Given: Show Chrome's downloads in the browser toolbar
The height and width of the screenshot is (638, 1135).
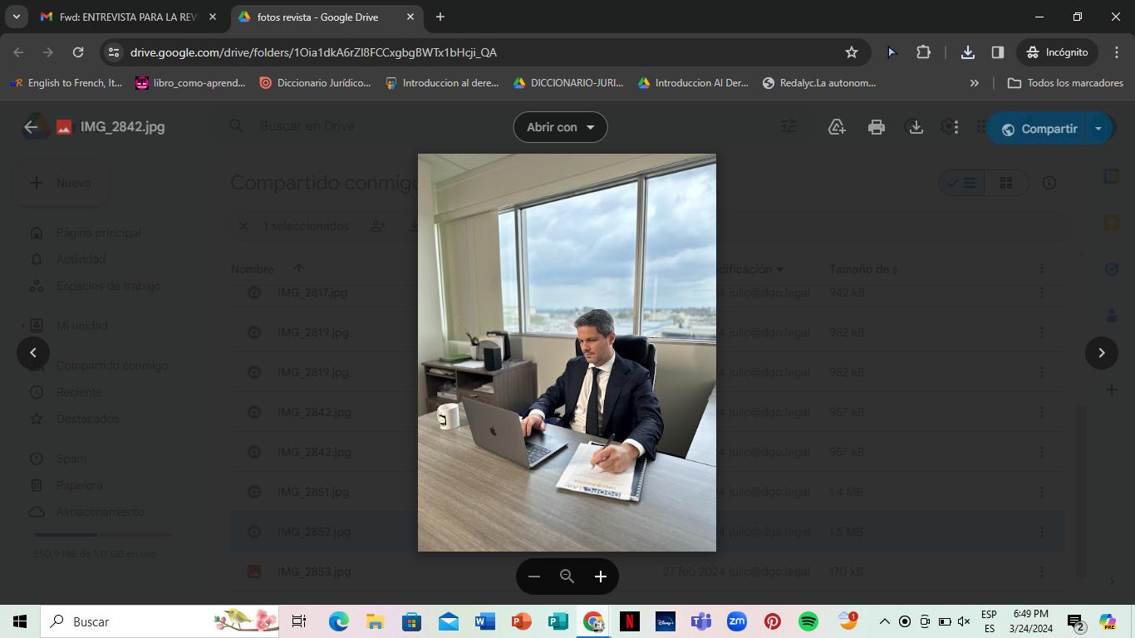Looking at the screenshot, I should [968, 52].
